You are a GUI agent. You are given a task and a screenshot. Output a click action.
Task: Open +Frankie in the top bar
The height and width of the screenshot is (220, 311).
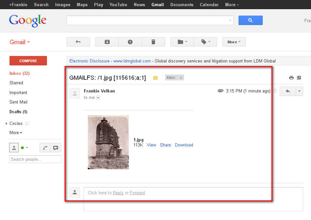pyautogui.click(x=18, y=5)
